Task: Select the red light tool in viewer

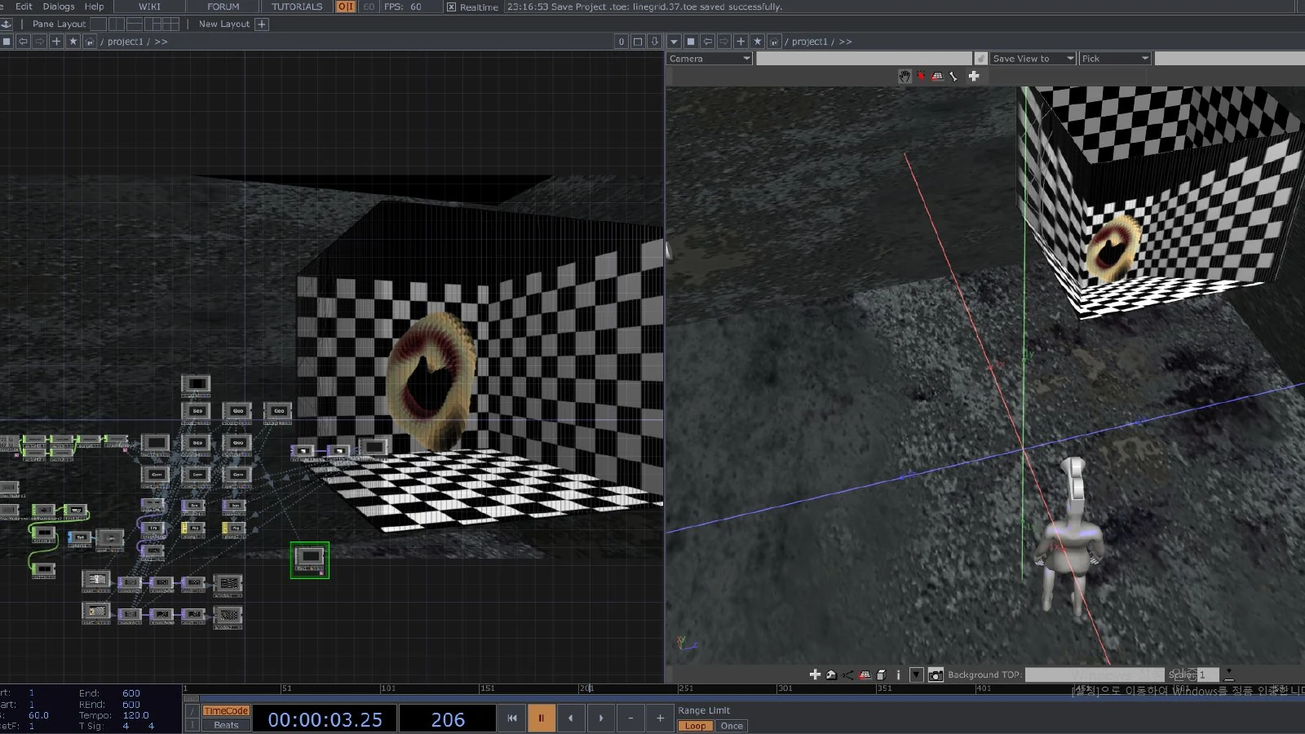Action: [x=921, y=76]
